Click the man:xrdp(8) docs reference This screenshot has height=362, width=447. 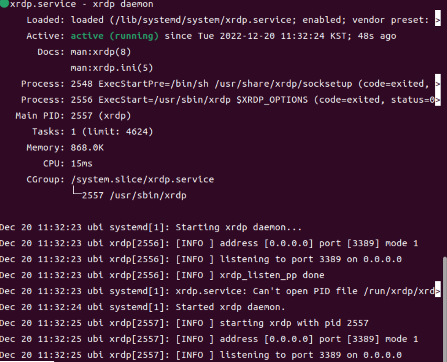tap(101, 52)
